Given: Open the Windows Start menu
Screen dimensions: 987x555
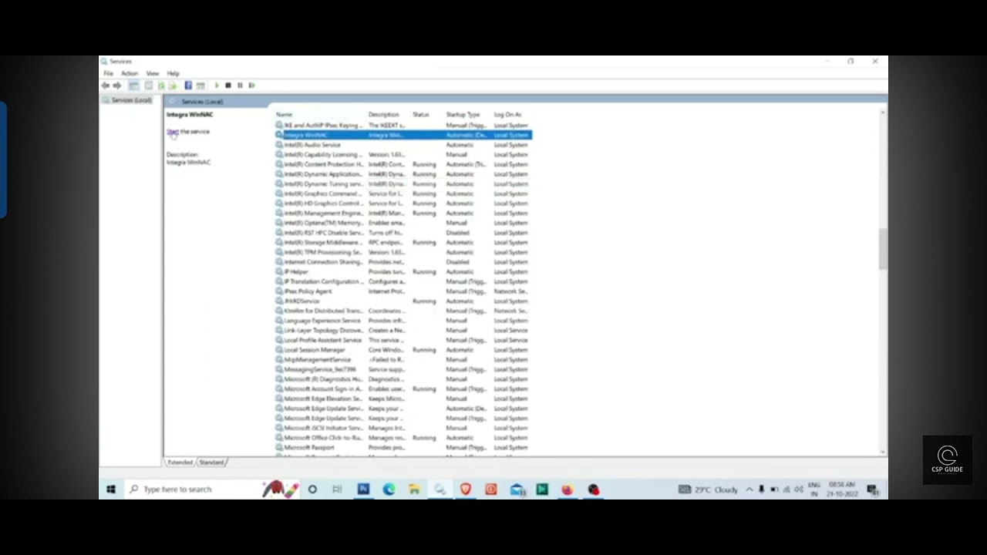Looking at the screenshot, I should coord(111,489).
